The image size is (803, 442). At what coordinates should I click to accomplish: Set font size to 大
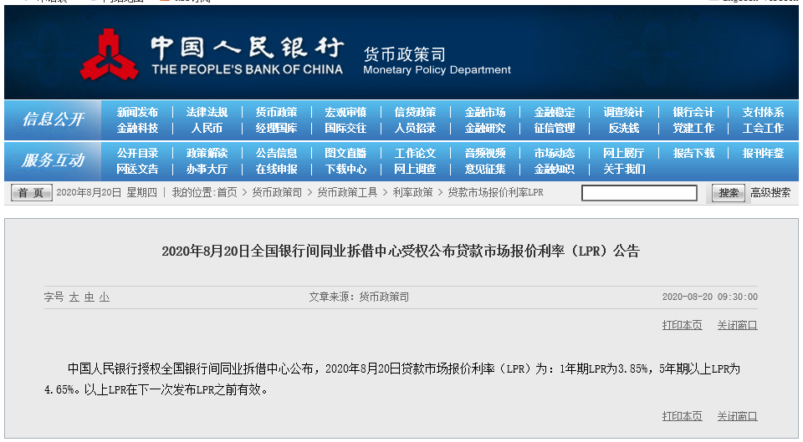[x=74, y=297]
